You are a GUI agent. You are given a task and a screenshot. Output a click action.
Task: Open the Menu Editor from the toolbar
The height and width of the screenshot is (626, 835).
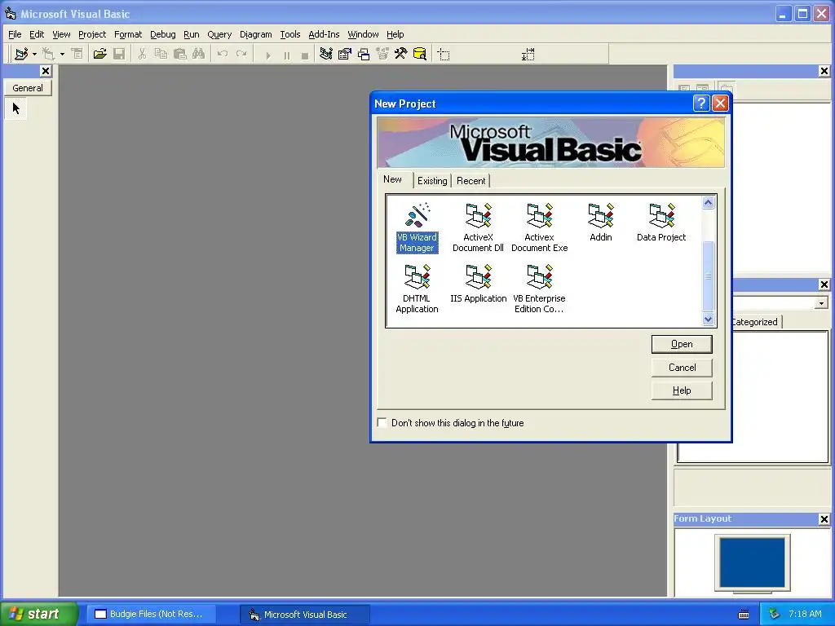77,55
